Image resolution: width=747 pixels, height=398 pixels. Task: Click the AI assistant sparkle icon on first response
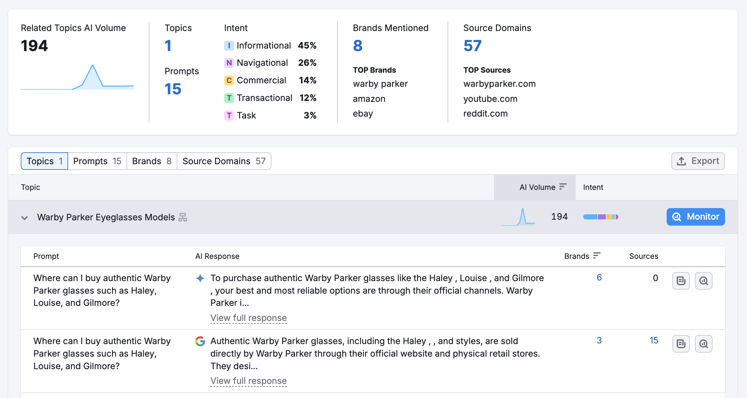click(x=200, y=278)
